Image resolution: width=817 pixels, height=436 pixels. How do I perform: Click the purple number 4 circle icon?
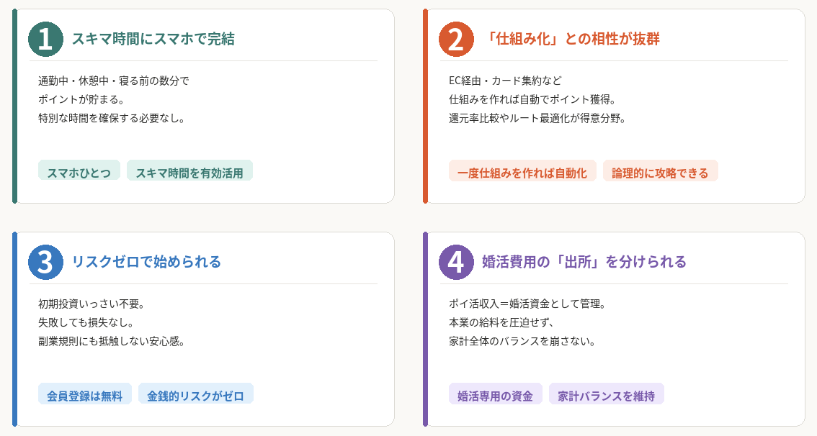(456, 262)
